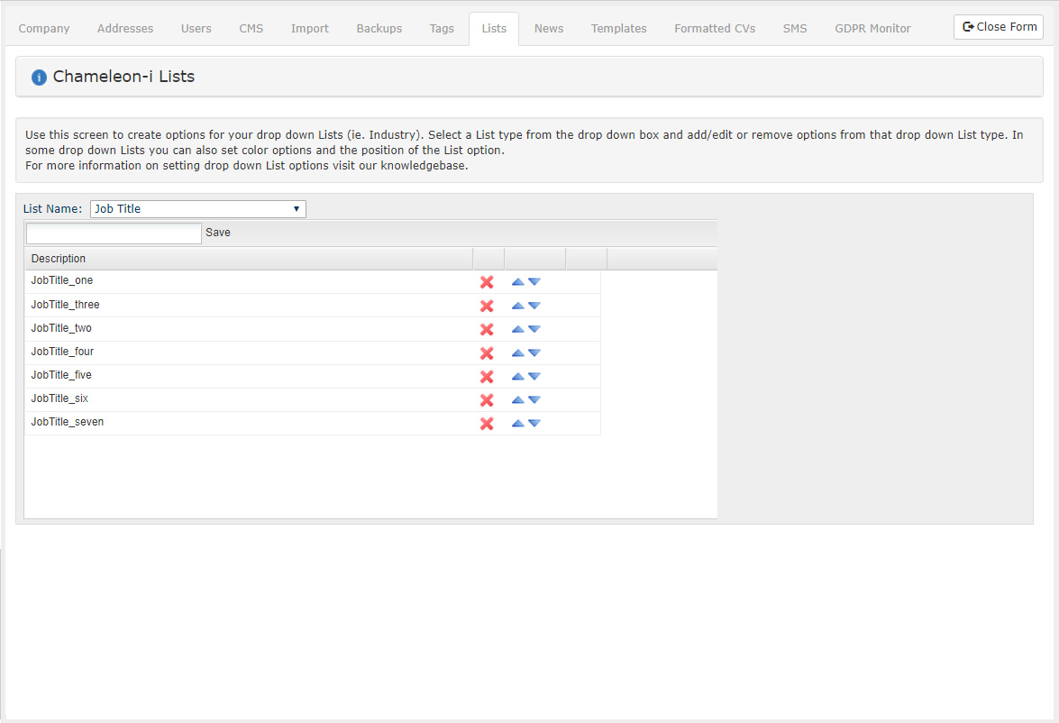Click the info icon beside Chameleon-i Lists
This screenshot has width=1059, height=723.
pyautogui.click(x=39, y=77)
